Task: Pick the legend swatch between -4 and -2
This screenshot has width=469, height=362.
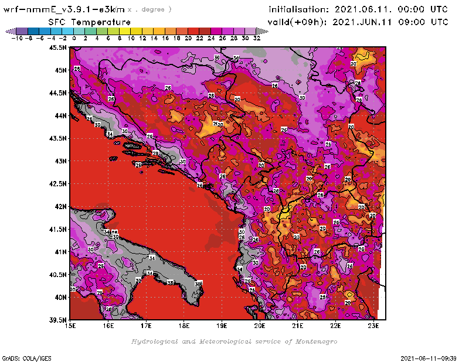Action: pos(56,31)
